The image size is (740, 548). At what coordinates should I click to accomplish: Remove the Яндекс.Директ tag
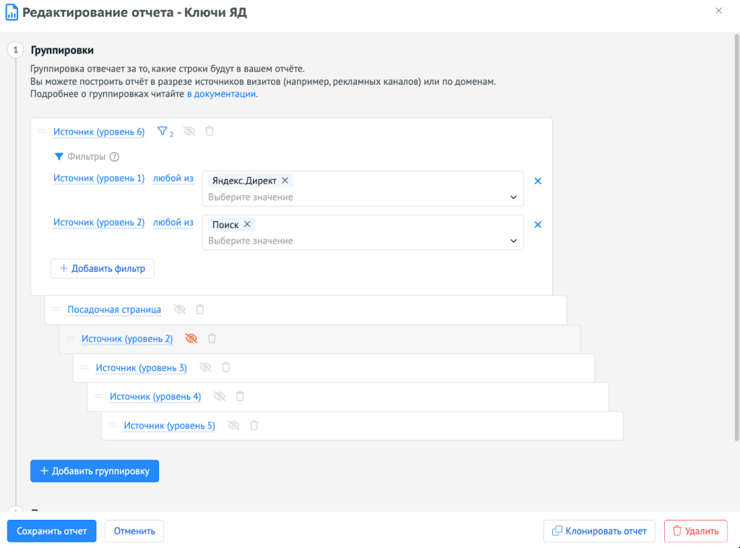pyautogui.click(x=285, y=181)
